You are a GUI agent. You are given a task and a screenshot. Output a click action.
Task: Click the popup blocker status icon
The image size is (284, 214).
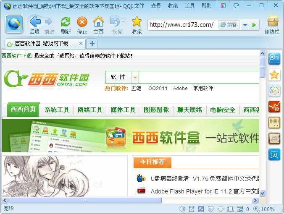(240, 209)
